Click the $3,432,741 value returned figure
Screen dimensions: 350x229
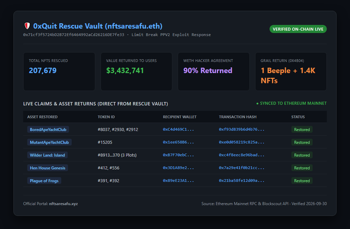[x=125, y=71]
